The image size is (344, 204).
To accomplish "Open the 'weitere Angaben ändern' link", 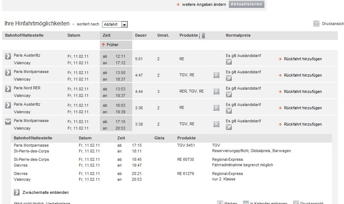I will [204, 4].
